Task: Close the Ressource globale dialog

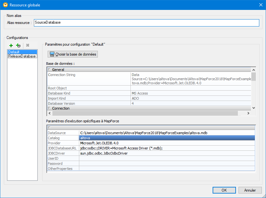Action: [260, 5]
